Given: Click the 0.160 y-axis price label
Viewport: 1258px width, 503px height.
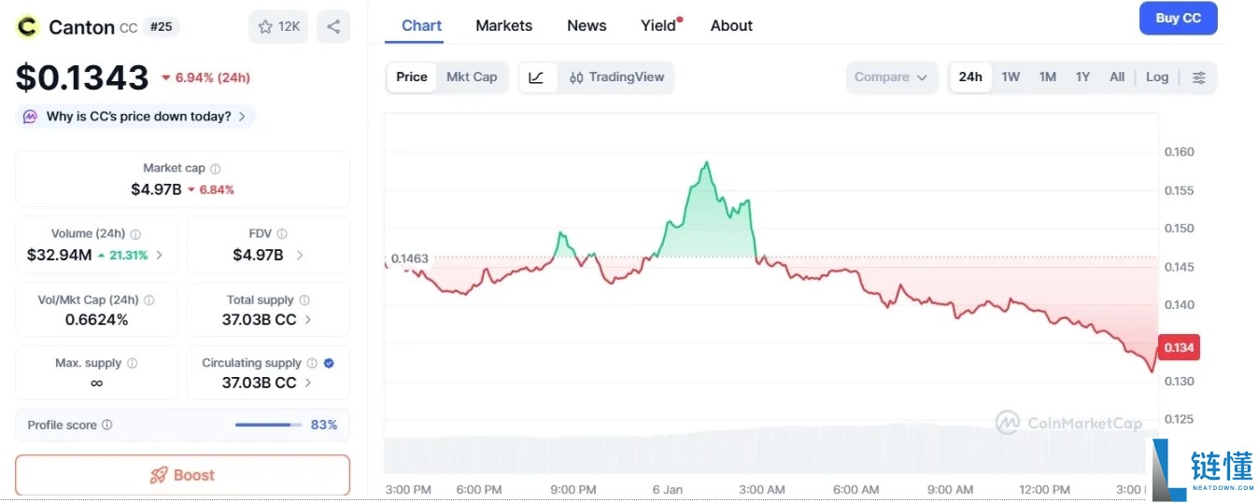Looking at the screenshot, I should pyautogui.click(x=1178, y=152).
